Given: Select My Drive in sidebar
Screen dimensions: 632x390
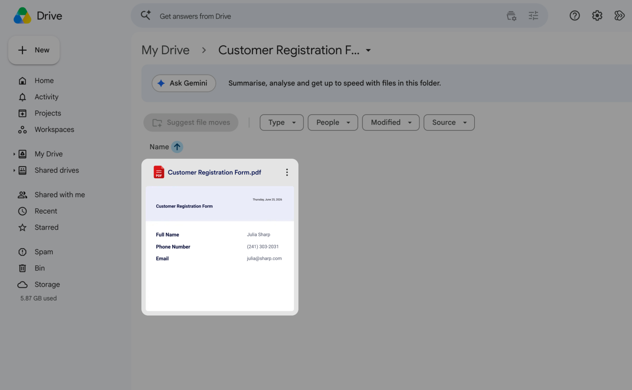Looking at the screenshot, I should [x=49, y=154].
